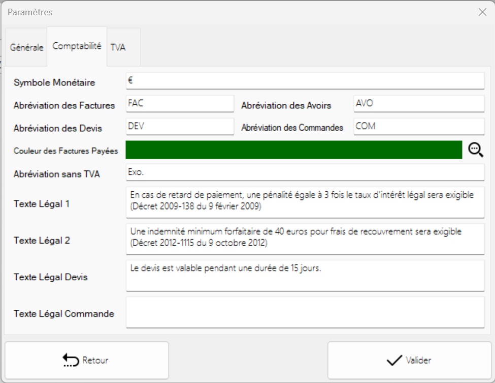
Task: Focus the Abréviation sans TVA field
Action: click(x=305, y=172)
